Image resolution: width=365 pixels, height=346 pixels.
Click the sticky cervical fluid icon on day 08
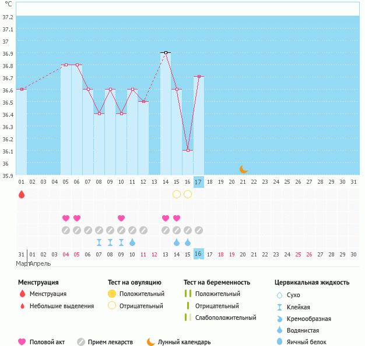(99, 242)
